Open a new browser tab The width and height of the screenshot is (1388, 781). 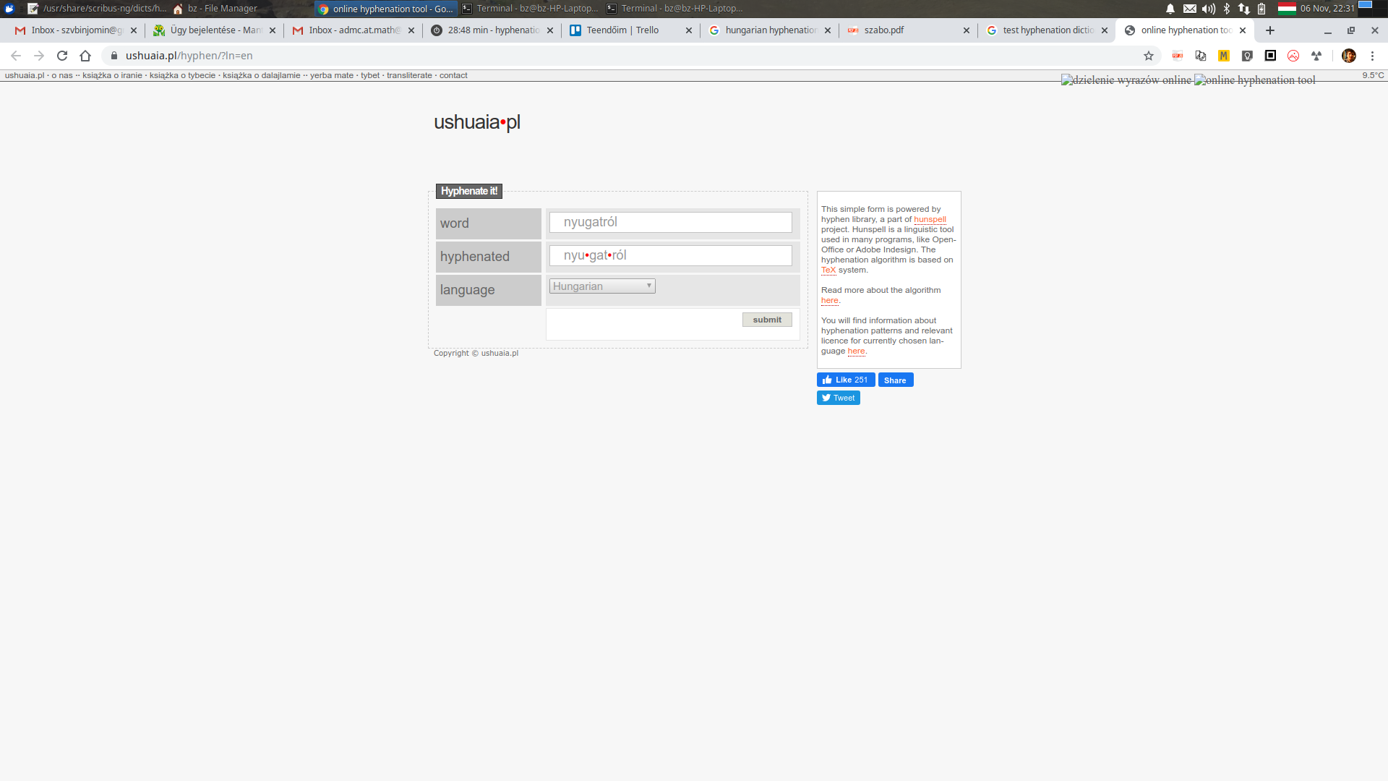coord(1270,30)
